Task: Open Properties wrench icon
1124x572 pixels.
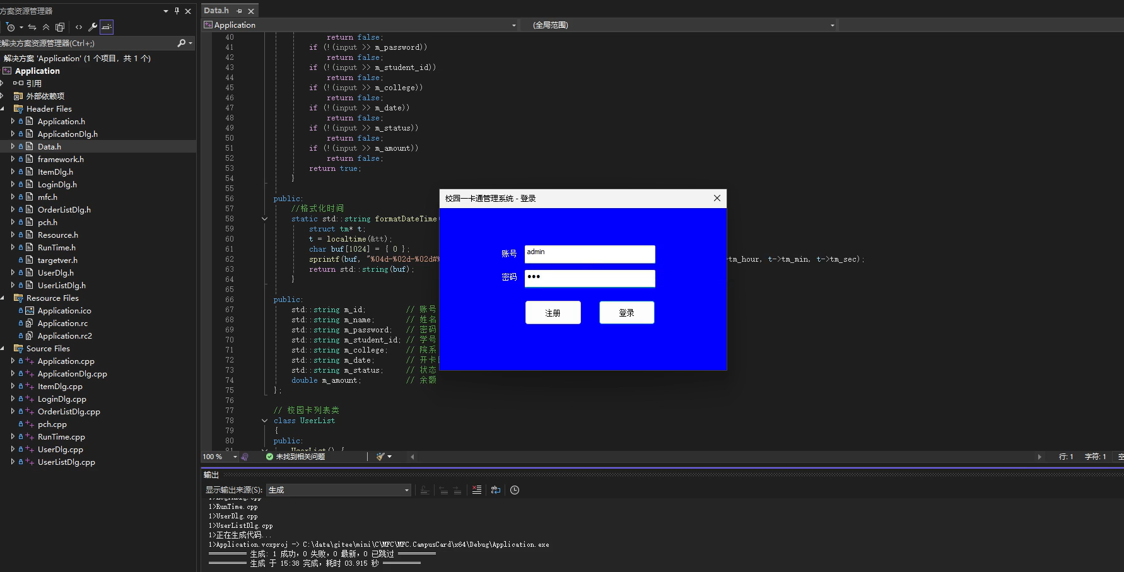Action: (93, 27)
